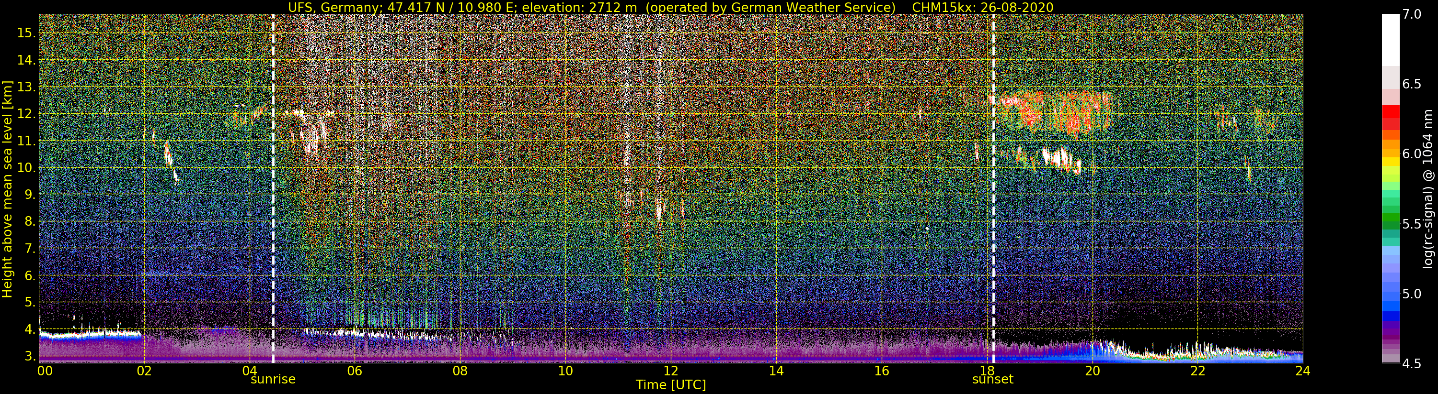
Task: Click the 'Time [UTC]' axis label
Action: point(670,385)
